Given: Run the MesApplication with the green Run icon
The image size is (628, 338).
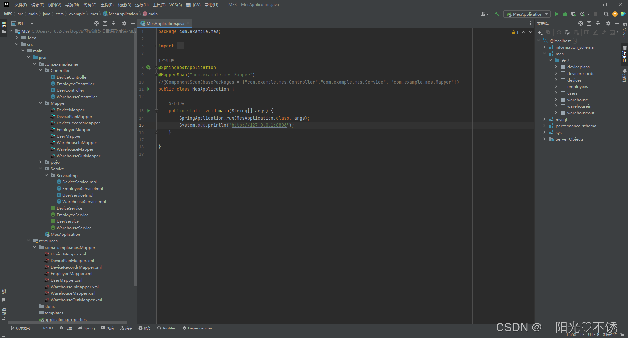Looking at the screenshot, I should click(x=557, y=14).
